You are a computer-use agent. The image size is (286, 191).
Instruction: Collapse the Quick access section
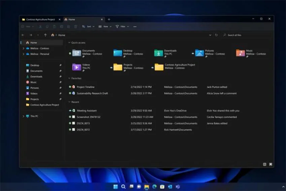(x=69, y=42)
